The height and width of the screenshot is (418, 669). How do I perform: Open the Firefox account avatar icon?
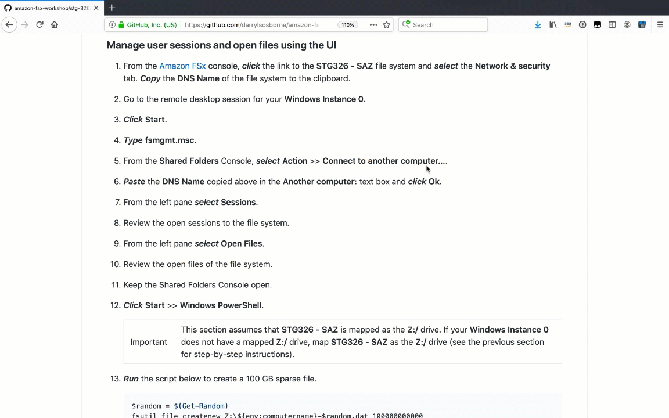coord(627,25)
